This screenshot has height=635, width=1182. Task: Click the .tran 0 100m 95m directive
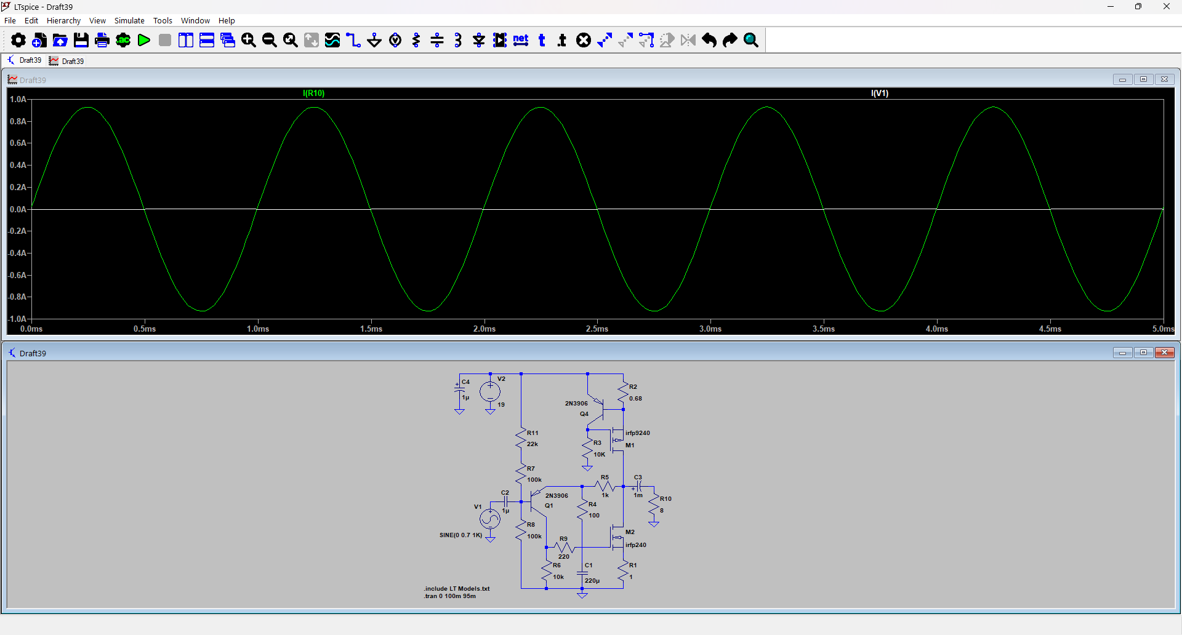tap(450, 596)
